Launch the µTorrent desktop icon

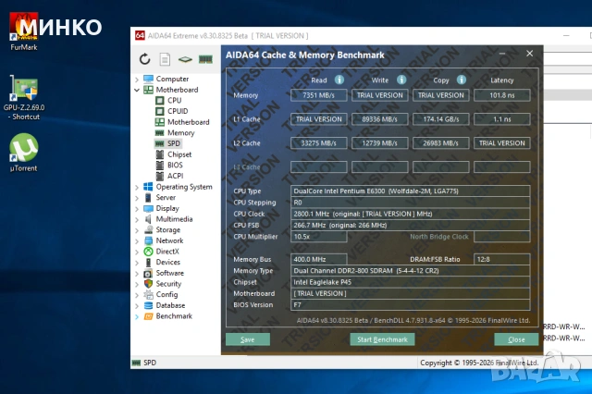24,148
